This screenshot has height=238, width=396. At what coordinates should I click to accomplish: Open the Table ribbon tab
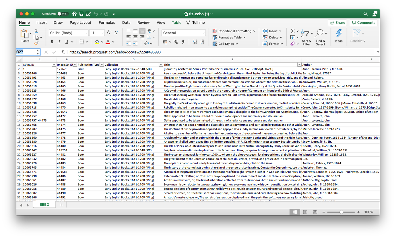[177, 23]
